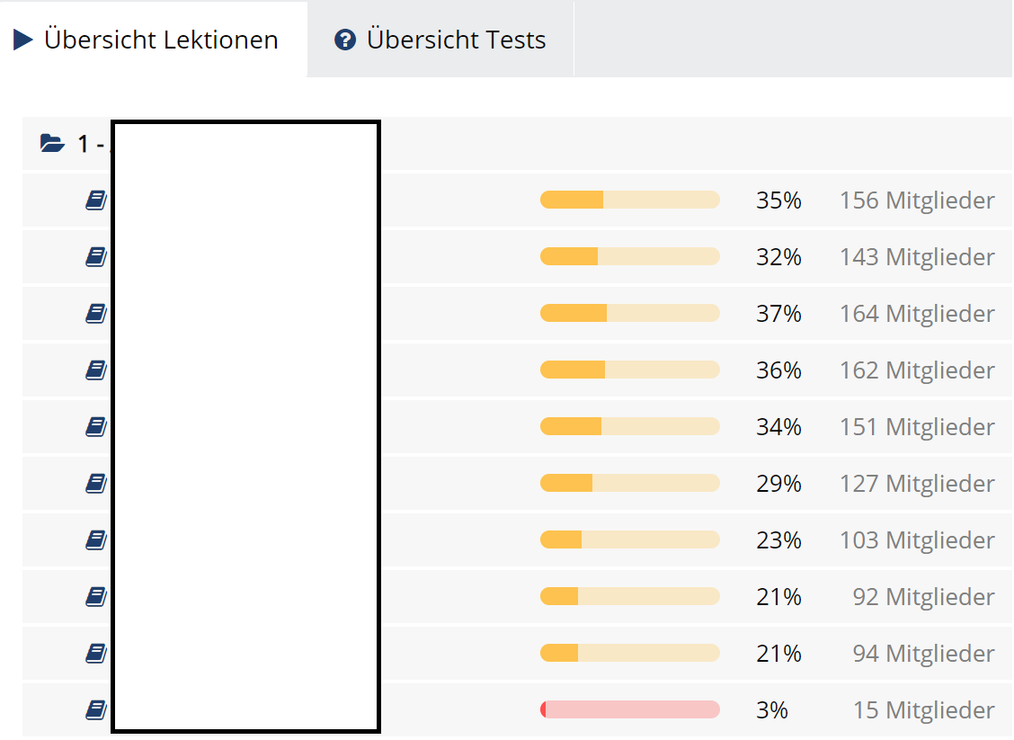Click the 127 Mitglieder entry
Viewport: 1014px width, 740px height.
(x=917, y=483)
